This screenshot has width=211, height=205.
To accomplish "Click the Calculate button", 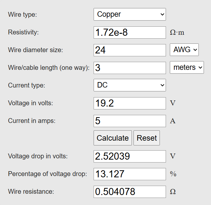I will pos(113,138).
